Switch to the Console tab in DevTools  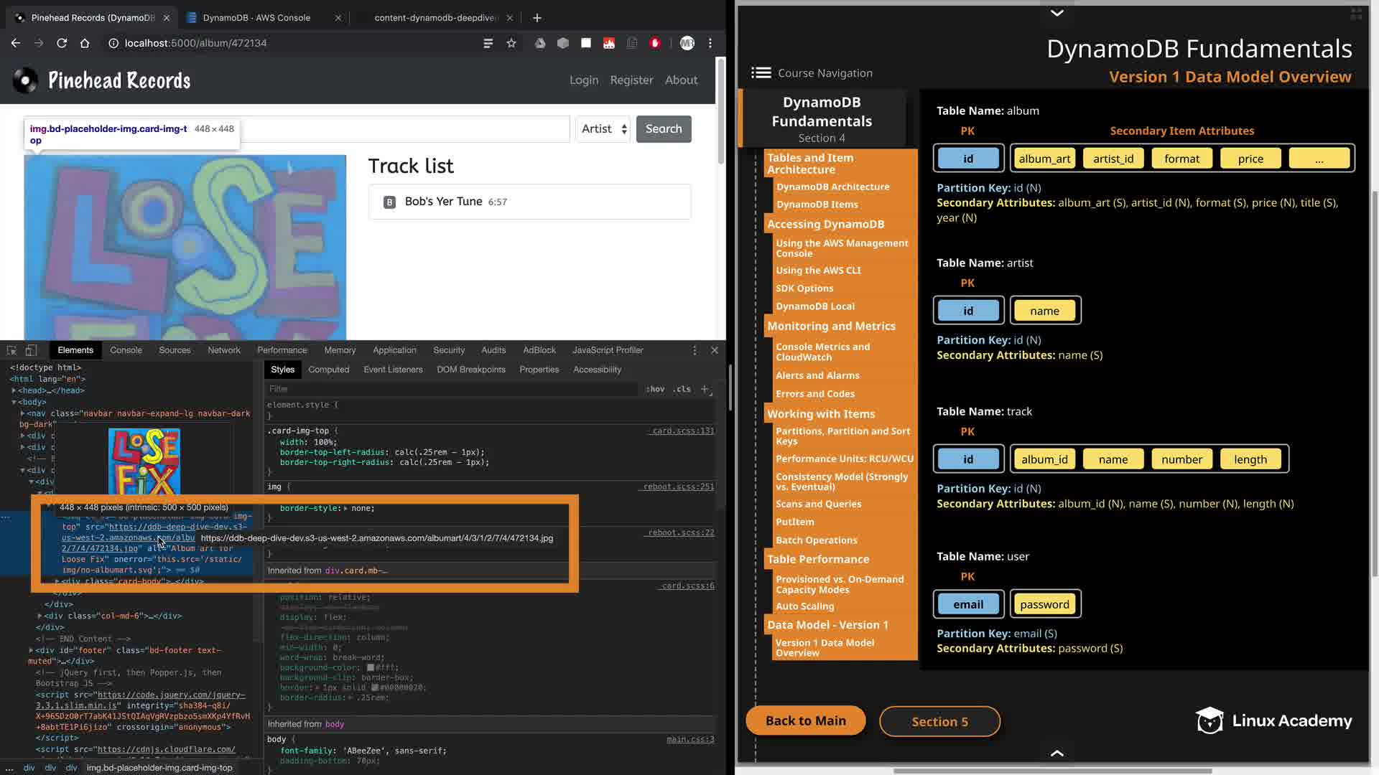point(126,350)
